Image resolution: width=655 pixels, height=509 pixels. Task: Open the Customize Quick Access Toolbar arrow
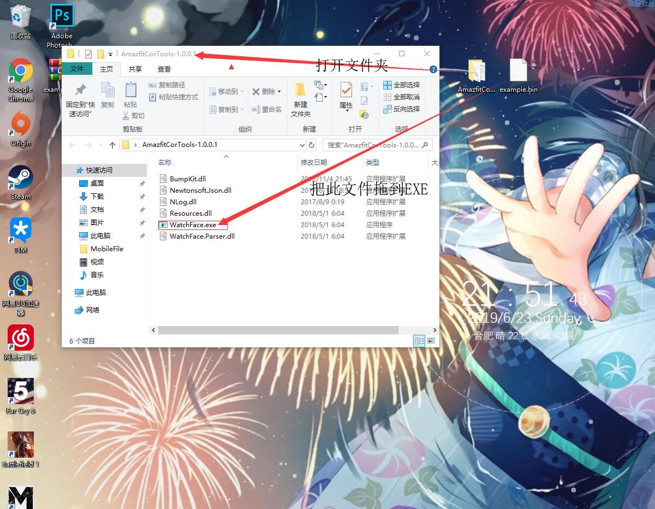pyautogui.click(x=110, y=54)
